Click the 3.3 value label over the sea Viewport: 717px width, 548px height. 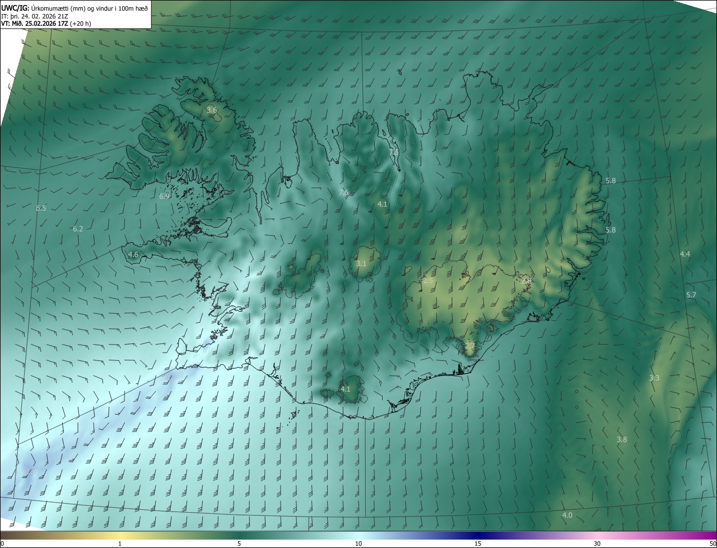[x=654, y=378]
